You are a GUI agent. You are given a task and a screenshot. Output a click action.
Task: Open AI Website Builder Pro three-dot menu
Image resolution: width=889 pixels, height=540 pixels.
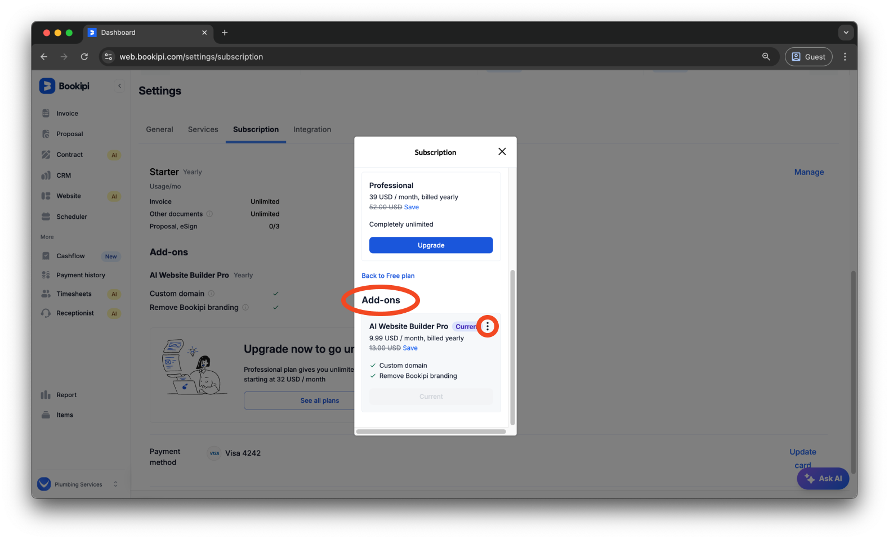point(488,326)
